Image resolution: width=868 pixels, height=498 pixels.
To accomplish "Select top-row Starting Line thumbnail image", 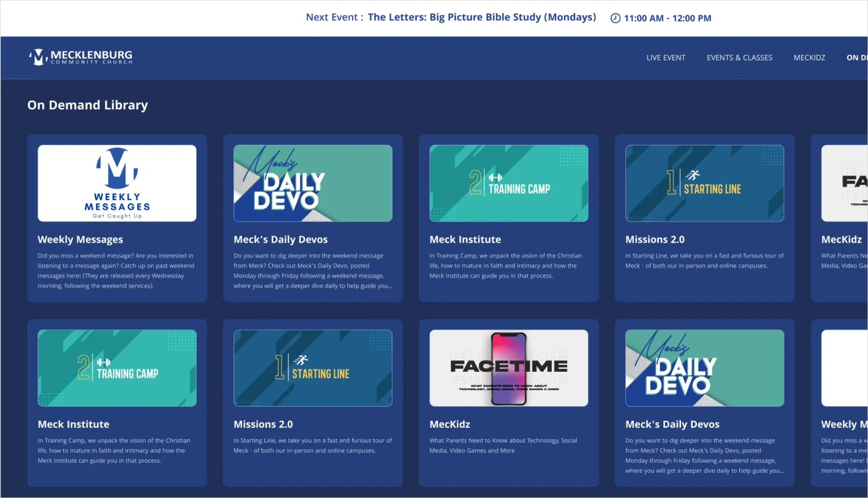I will coord(704,183).
